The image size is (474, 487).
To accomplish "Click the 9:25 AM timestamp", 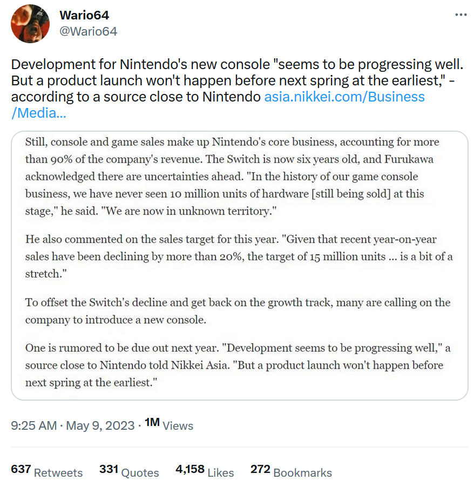I will 34,425.
